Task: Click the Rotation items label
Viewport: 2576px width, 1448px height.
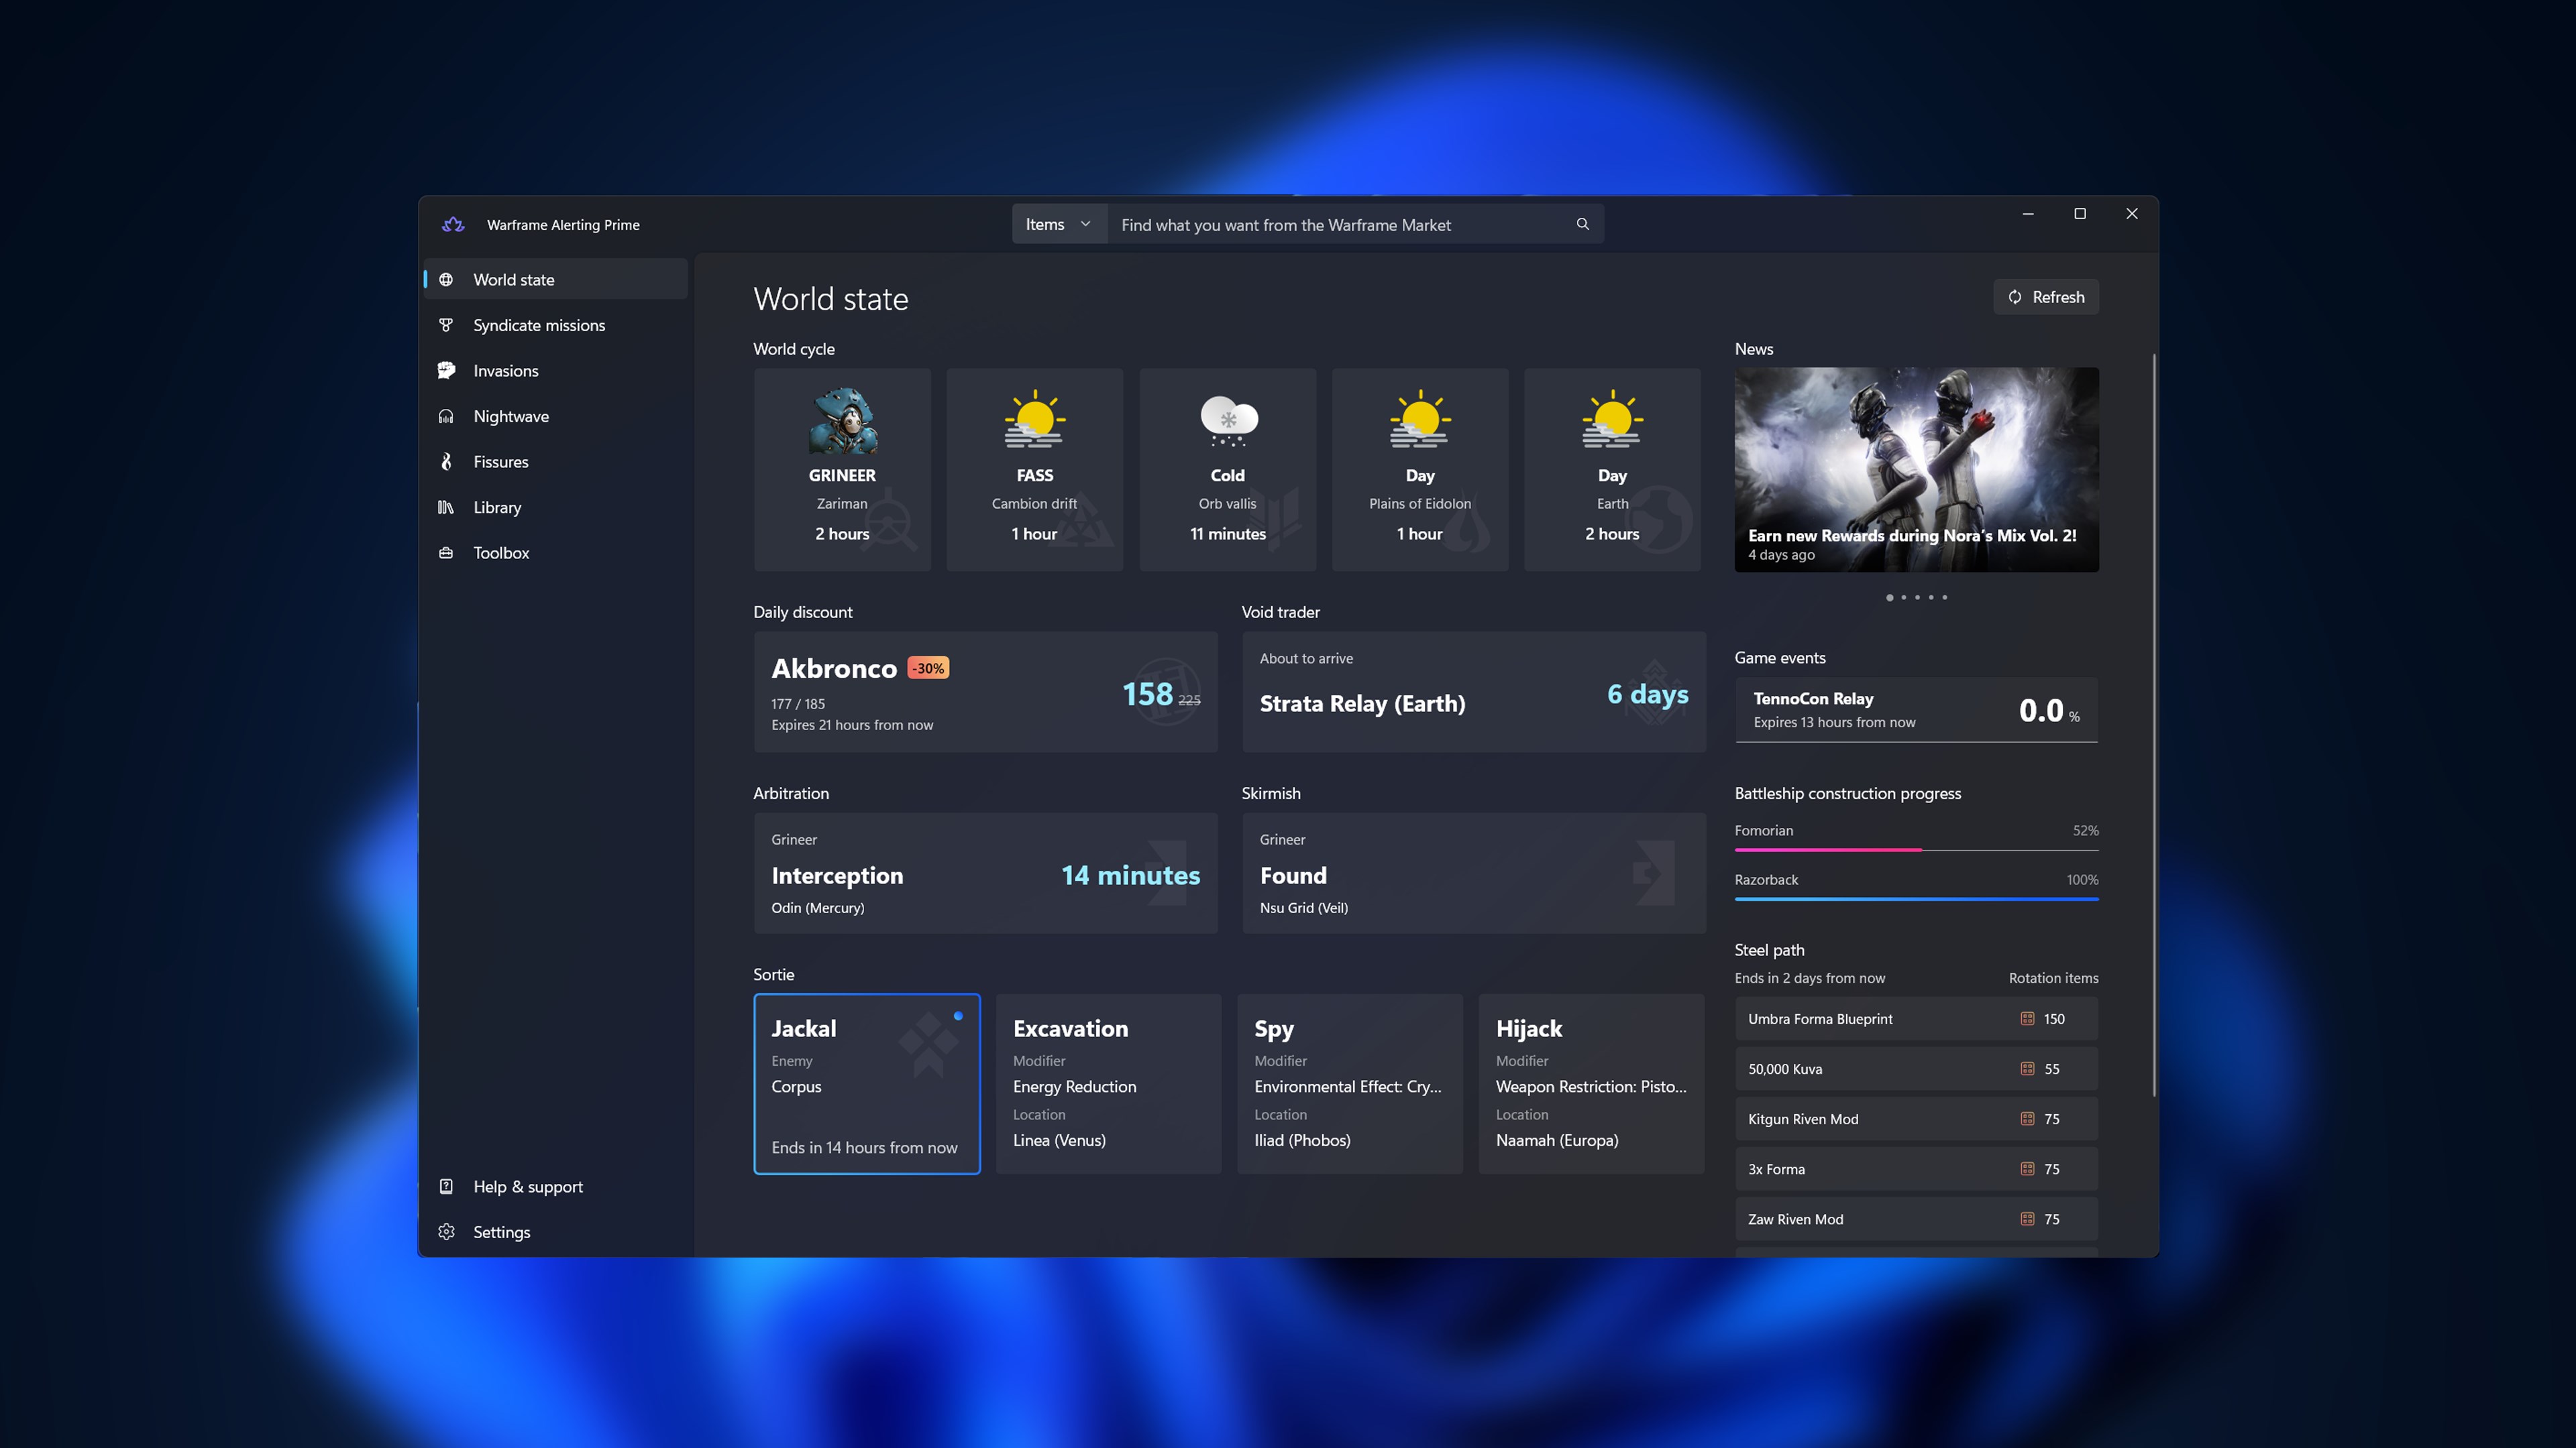Action: [x=2053, y=977]
